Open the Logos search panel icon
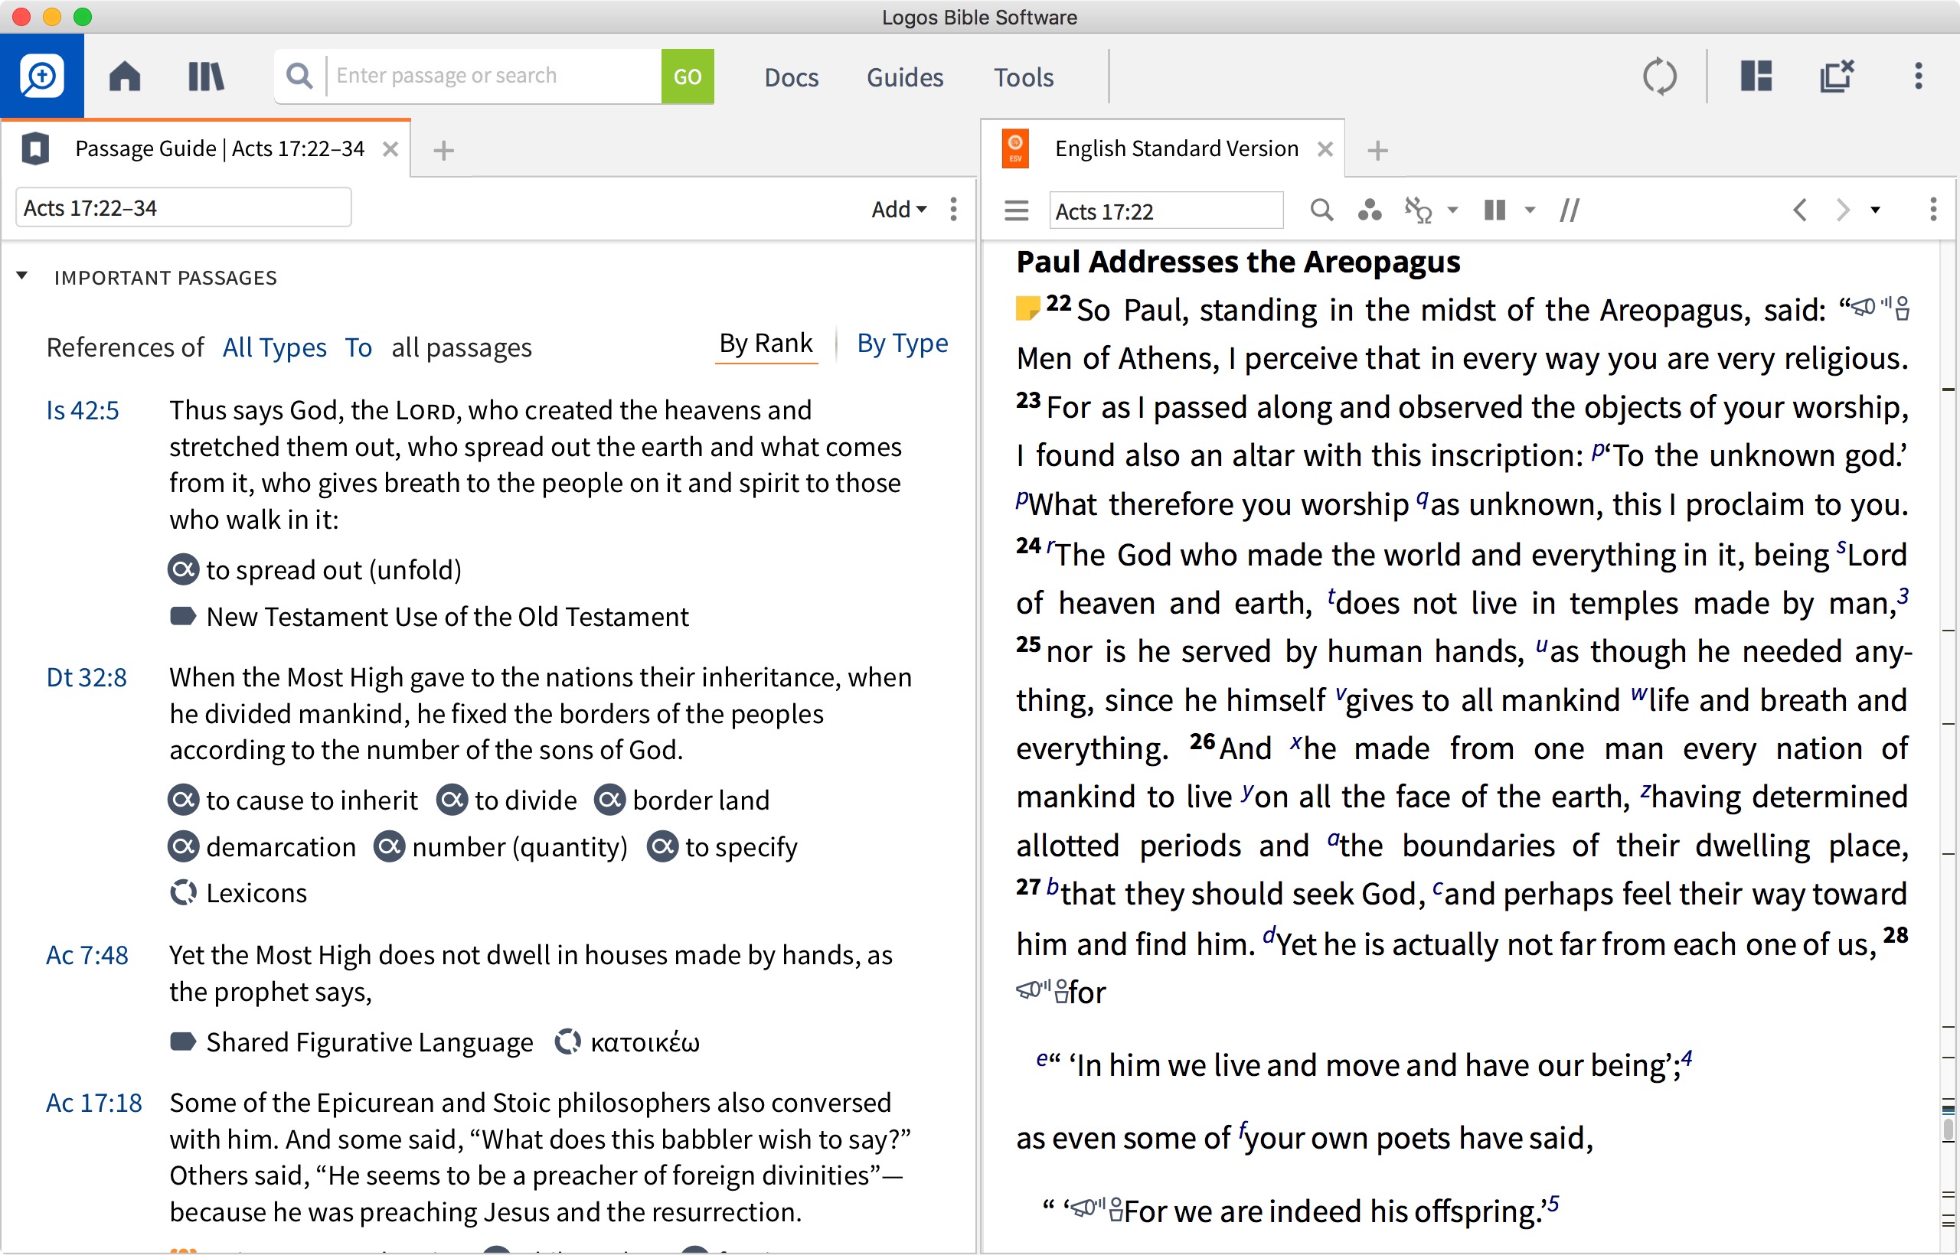1960x1255 pixels. point(41,77)
